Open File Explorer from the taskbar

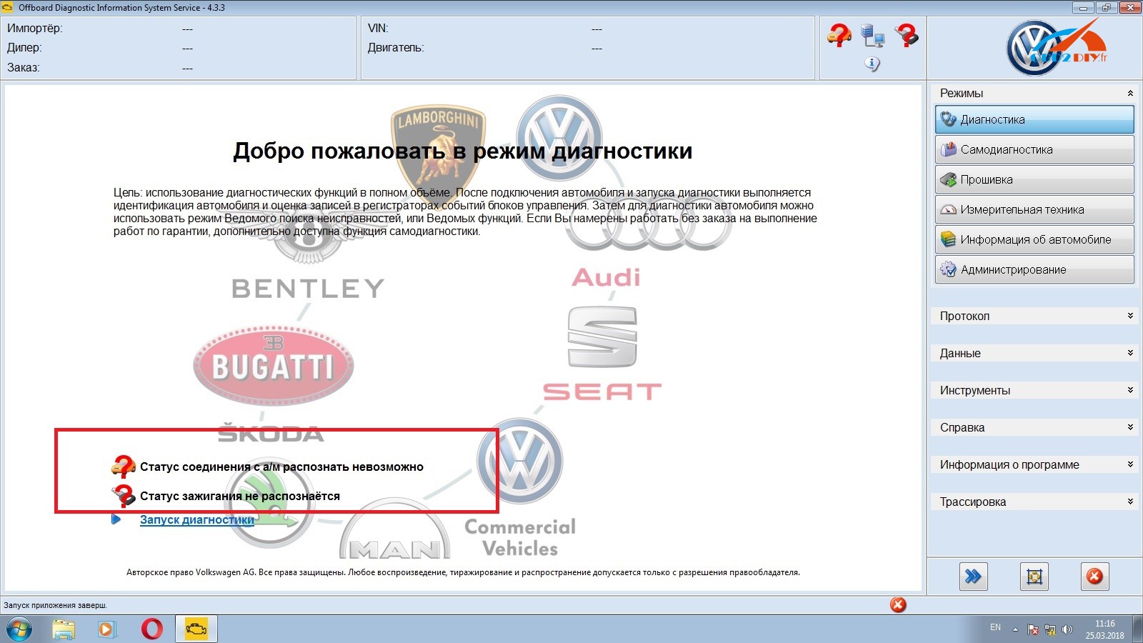click(64, 629)
